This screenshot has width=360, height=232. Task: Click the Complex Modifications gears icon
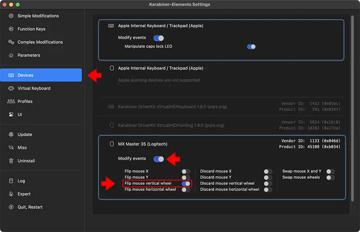click(11, 42)
